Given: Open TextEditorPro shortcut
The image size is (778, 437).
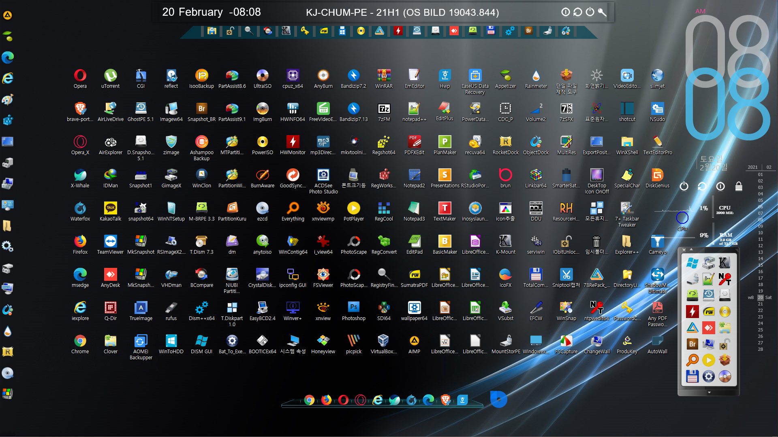Looking at the screenshot, I should point(657,145).
